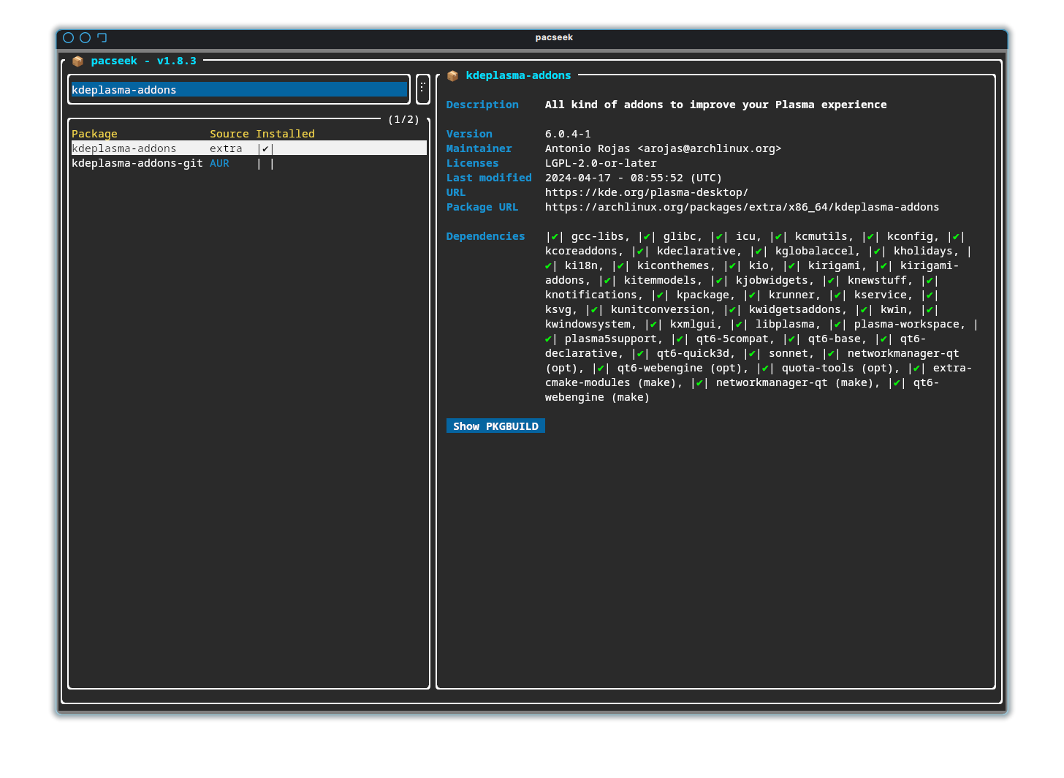Click the installed checkmark for kdeplasma-addons
Viewport: 1064px width, 778px height.
click(265, 148)
